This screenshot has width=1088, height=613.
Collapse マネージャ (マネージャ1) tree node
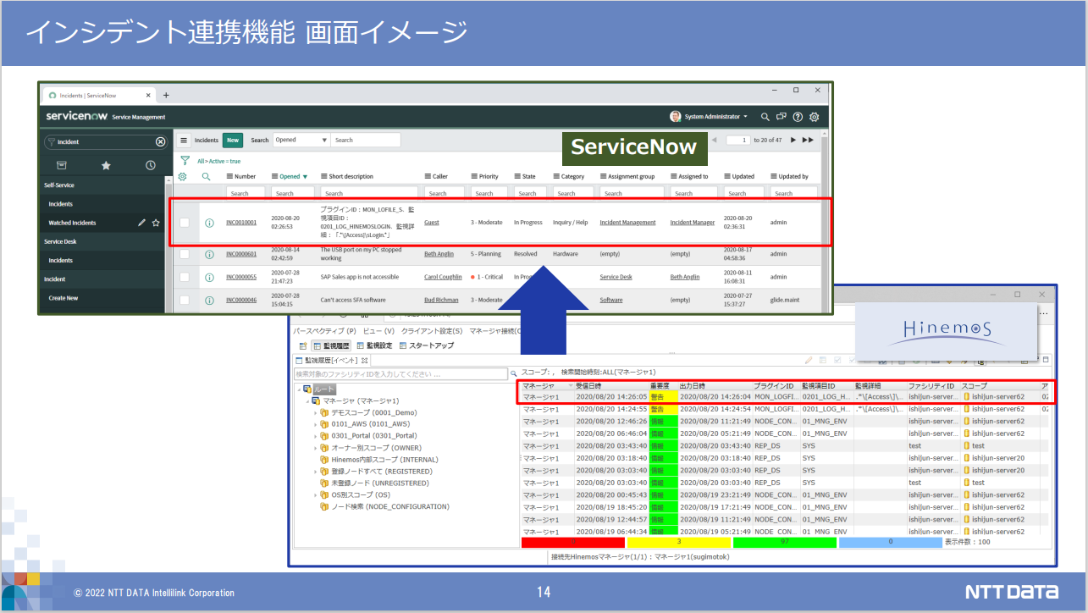pos(307,401)
